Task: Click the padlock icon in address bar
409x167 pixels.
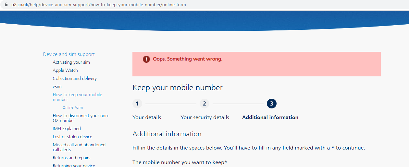Action: click(x=6, y=5)
